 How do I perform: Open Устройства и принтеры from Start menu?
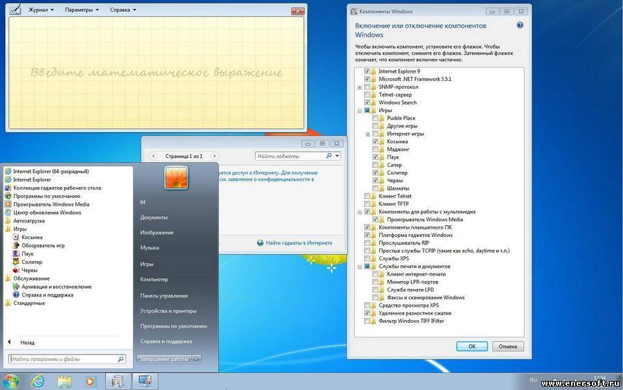click(x=168, y=311)
